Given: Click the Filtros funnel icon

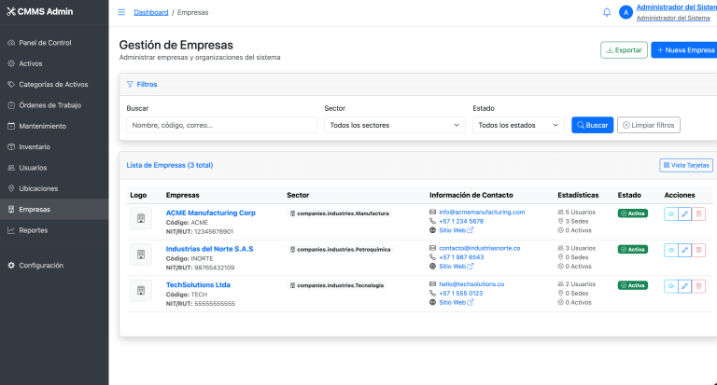Looking at the screenshot, I should [130, 85].
